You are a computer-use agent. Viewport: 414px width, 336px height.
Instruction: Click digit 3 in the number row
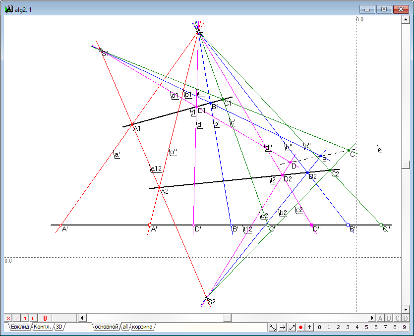tap(348, 327)
